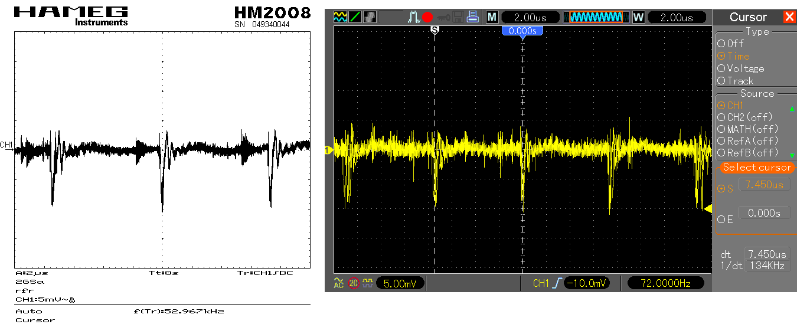Click the rising edge trigger slope icon

tap(557, 284)
